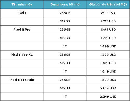This screenshot has width=130, height=101.
Task: Select the 1.419 USD price cell
Action: tap(108, 63)
